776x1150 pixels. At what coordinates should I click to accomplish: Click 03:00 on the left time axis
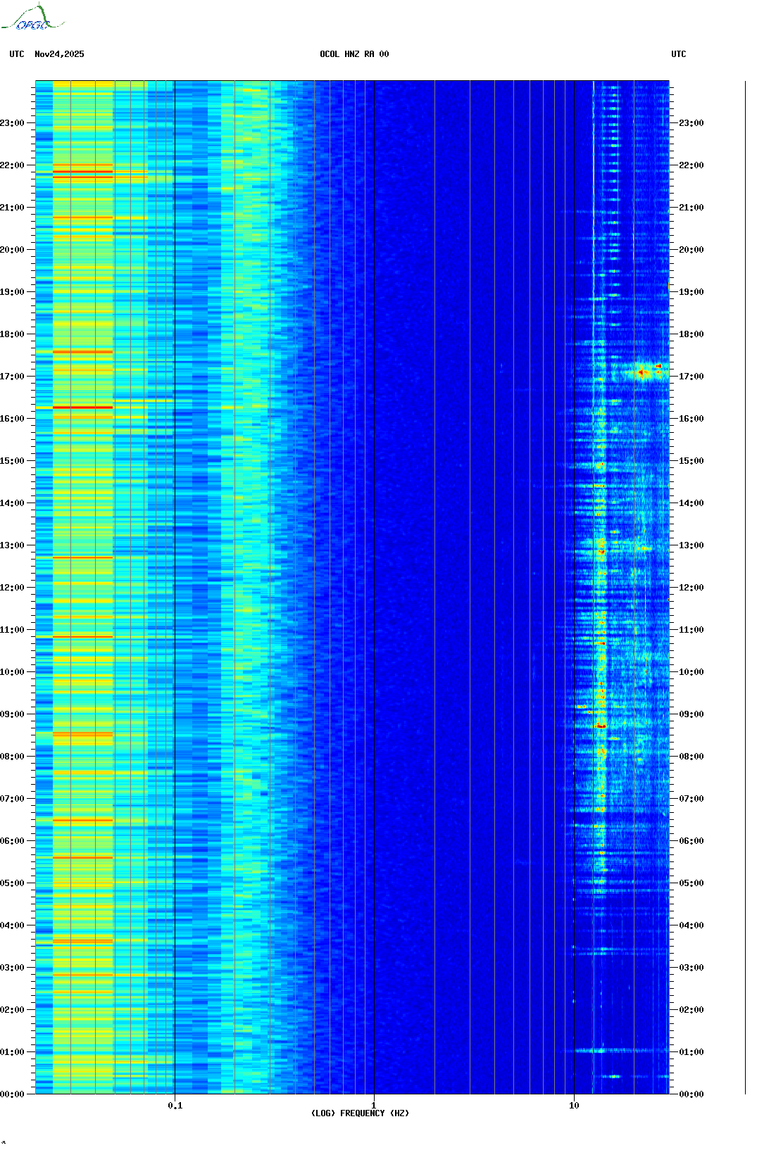coord(12,968)
